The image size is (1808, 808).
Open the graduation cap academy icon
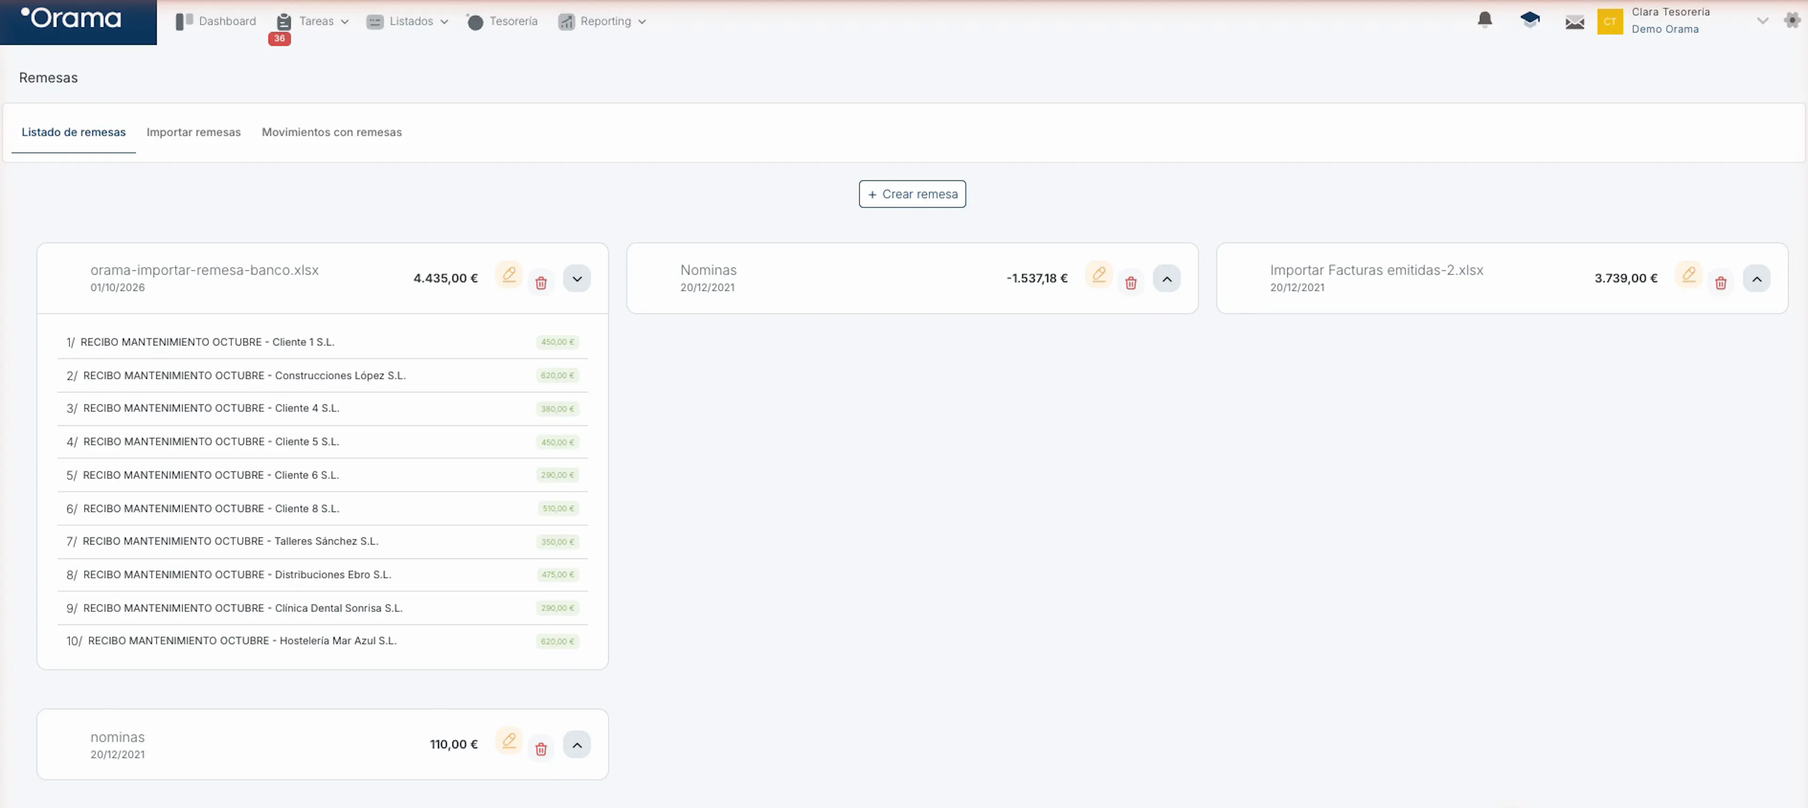1530,20
